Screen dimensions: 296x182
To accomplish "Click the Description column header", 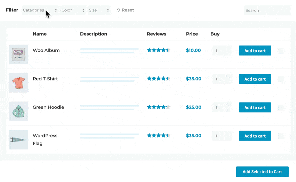I will click(x=93, y=34).
